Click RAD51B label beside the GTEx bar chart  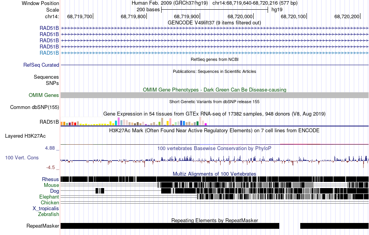click(49, 122)
